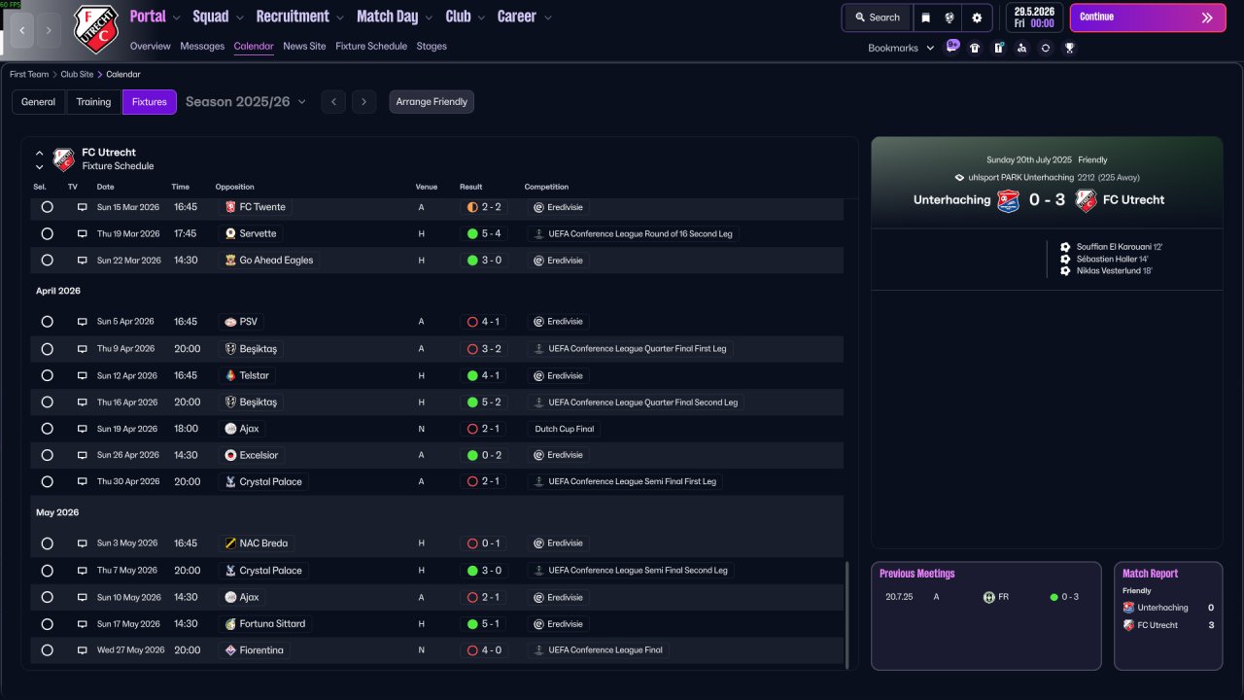Click the trophy icon in bookmarks row
The width and height of the screenshot is (1244, 700).
[x=1069, y=48]
